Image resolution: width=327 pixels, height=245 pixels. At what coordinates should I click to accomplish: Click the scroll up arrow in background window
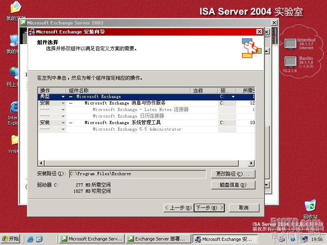point(267,51)
